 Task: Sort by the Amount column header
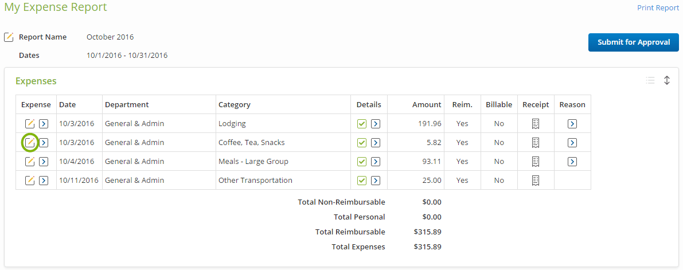427,104
